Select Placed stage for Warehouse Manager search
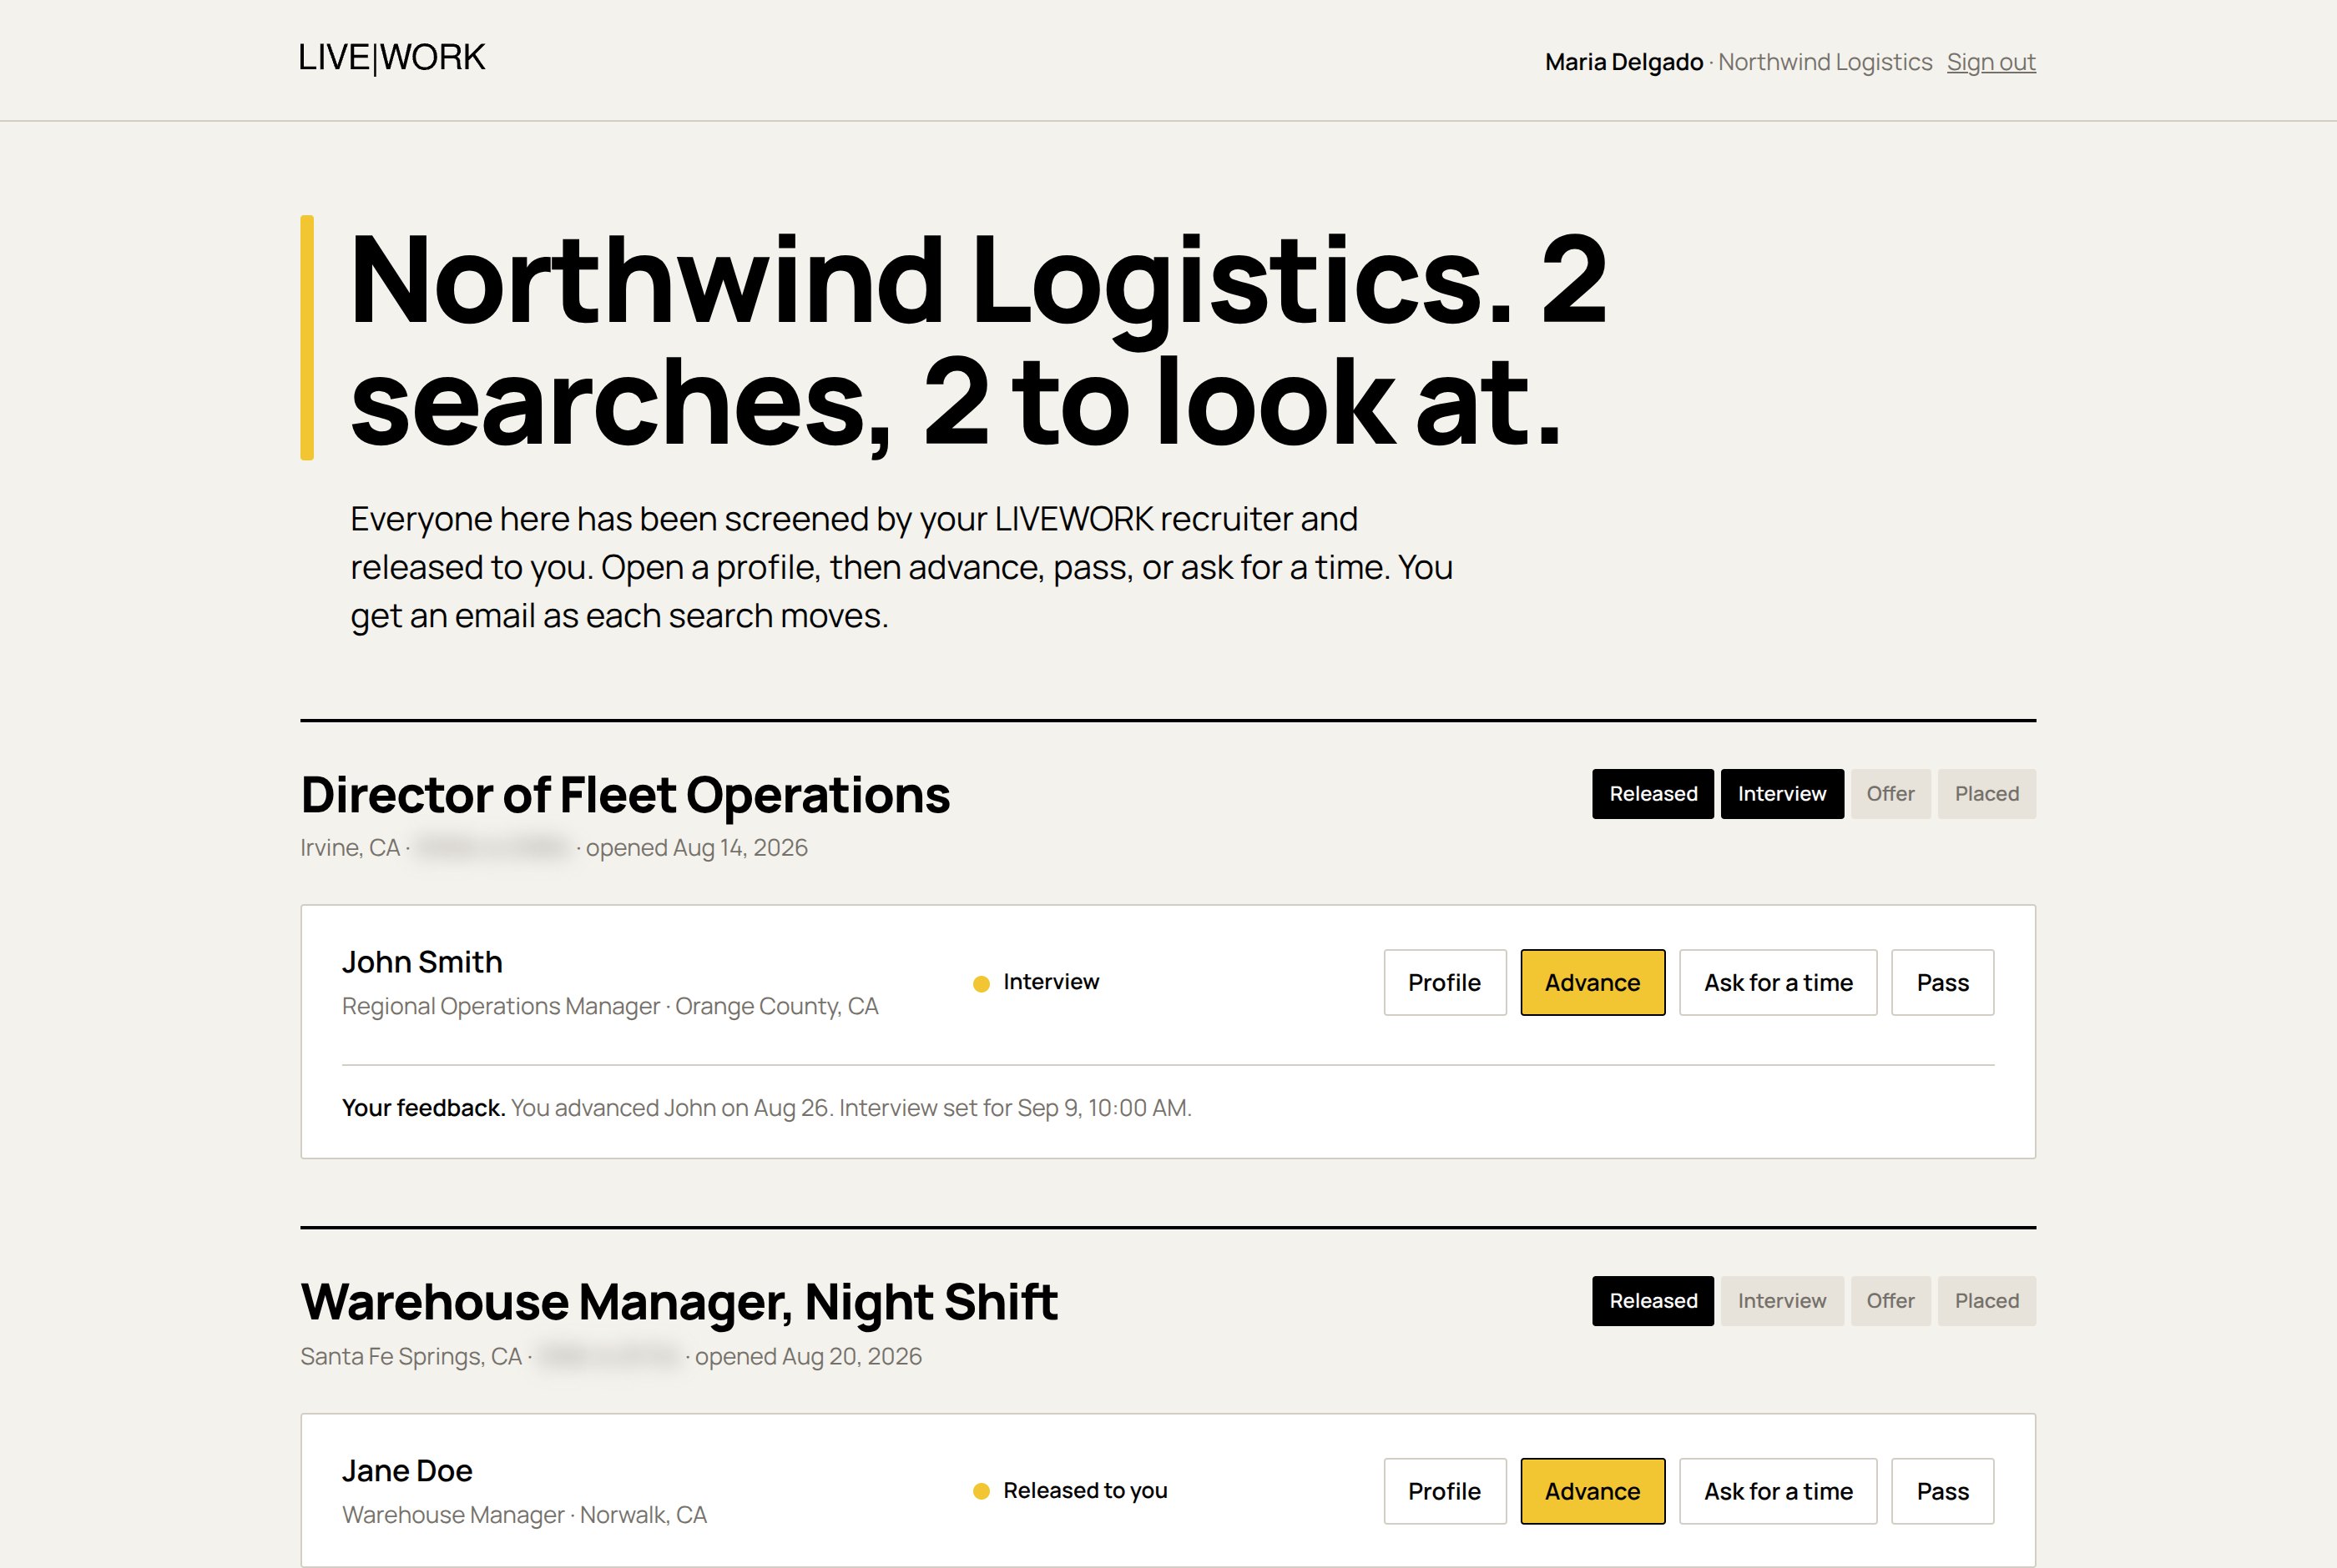 pyautogui.click(x=1986, y=1301)
